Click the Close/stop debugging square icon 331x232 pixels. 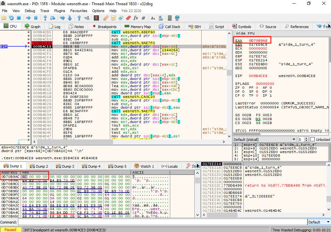click(x=19, y=18)
